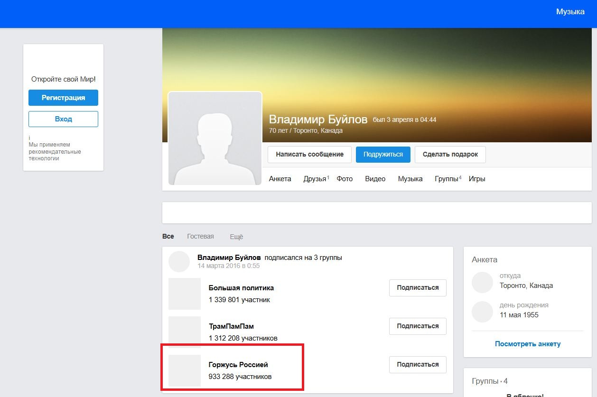Open the Анкета profile tab
597x397 pixels.
pos(280,179)
